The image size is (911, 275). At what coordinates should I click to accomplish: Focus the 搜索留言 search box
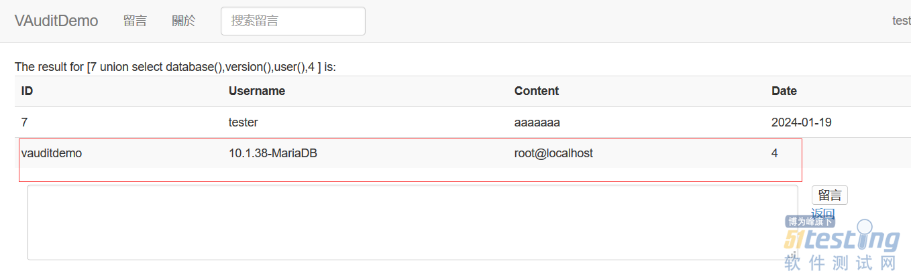tap(293, 21)
